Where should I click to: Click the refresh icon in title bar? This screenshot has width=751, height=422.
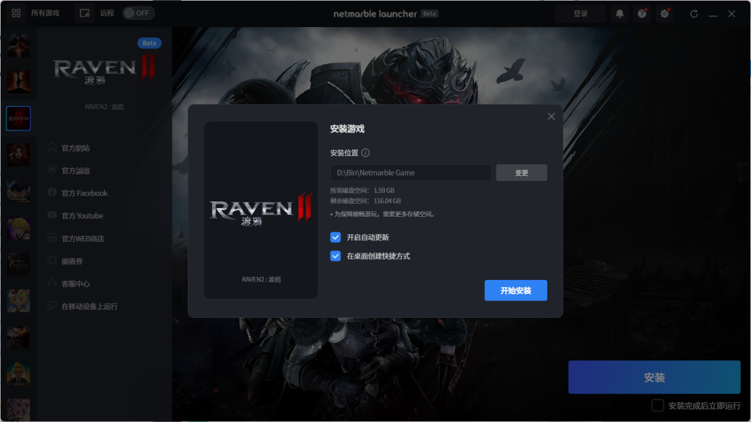point(694,14)
